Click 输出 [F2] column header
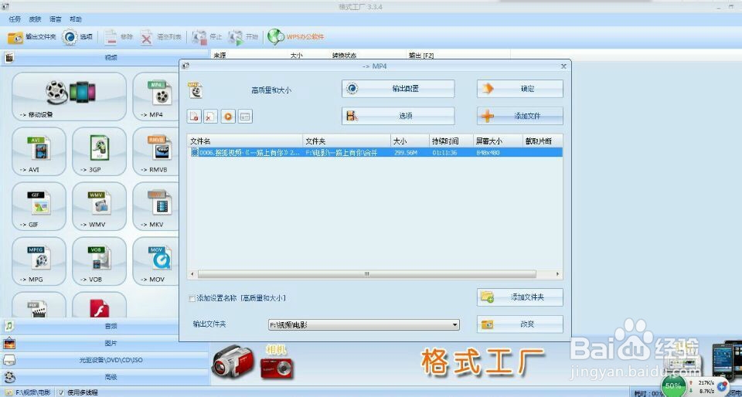 (421, 56)
